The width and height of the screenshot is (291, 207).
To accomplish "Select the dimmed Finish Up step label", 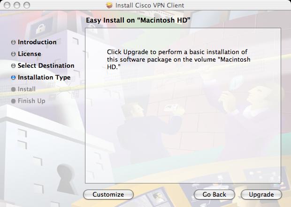I will [31, 101].
